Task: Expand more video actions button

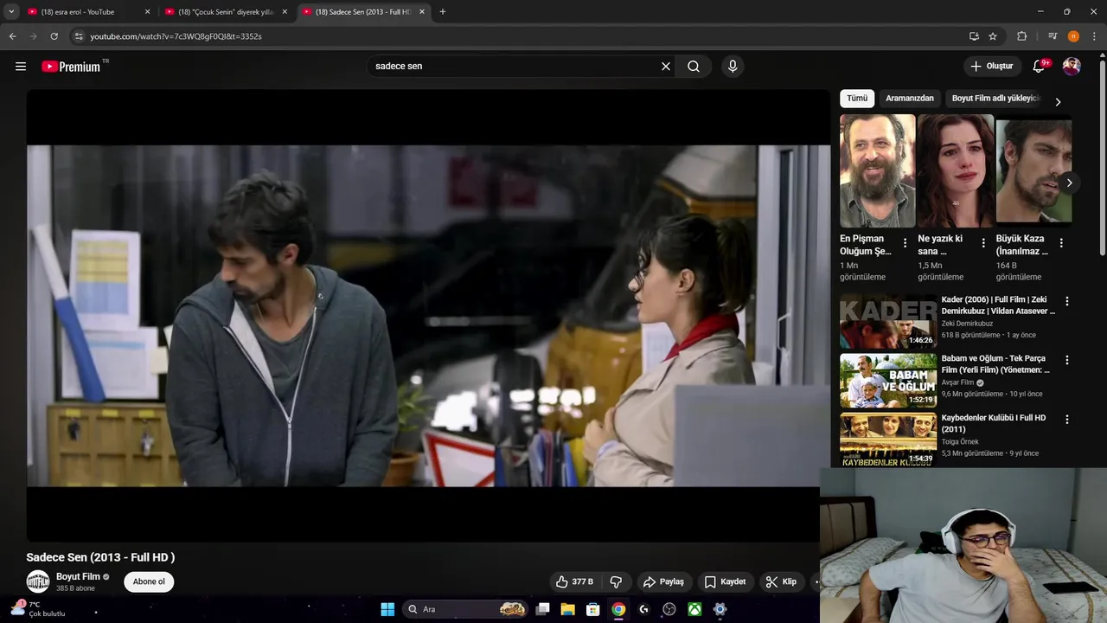Action: (816, 581)
